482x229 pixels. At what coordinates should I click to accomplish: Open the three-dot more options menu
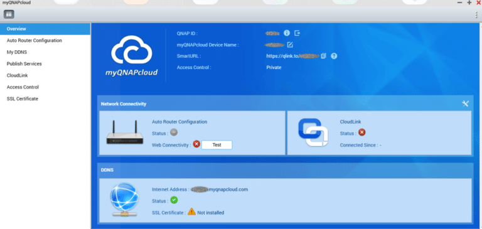477,15
